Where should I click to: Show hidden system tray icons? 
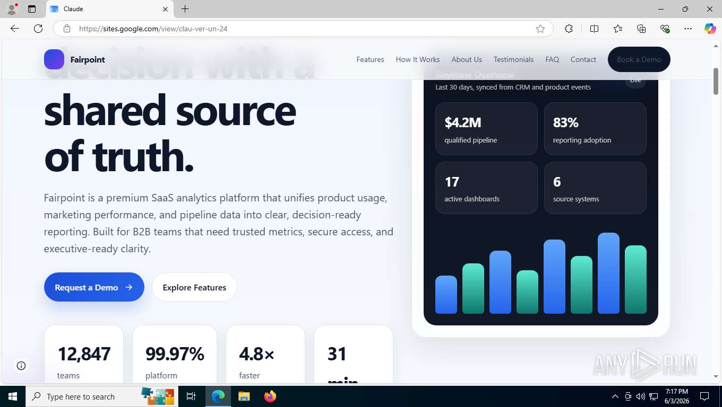615,396
